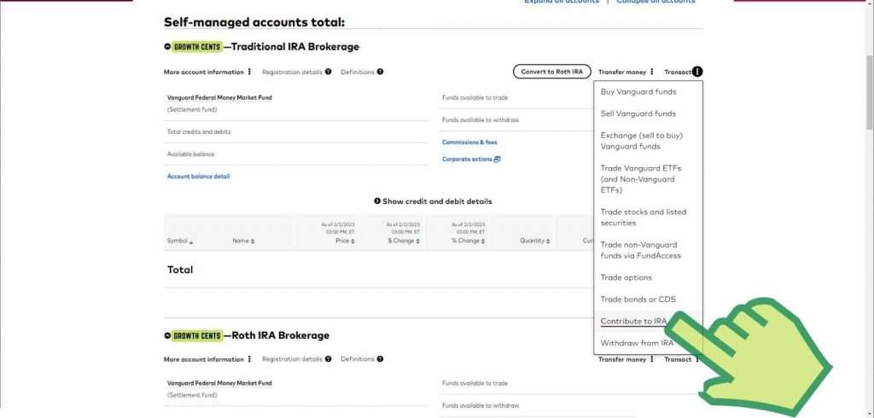Select Withdraw from IRA menu item
874x418 pixels.
[x=637, y=343]
